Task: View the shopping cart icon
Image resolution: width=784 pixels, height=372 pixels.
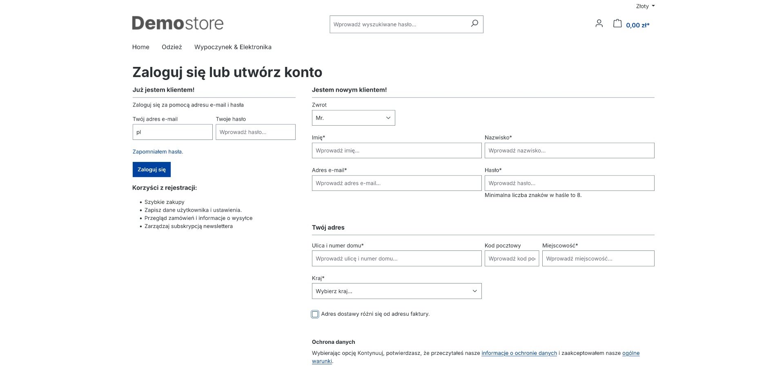Action: 617,24
